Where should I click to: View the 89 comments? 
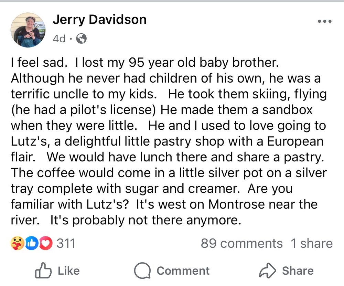point(241,243)
